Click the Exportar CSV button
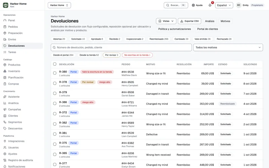Viewport: 269px width, 168px height. point(189,21)
